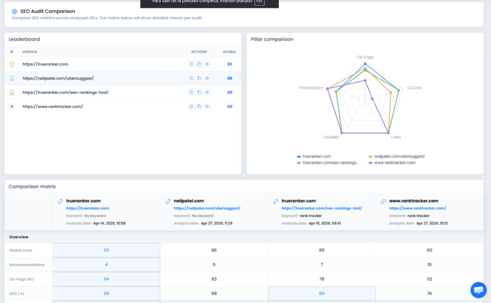Click the re-run action icon for https://trueranker.com row
The height and width of the screenshot is (303, 491).
click(191, 64)
